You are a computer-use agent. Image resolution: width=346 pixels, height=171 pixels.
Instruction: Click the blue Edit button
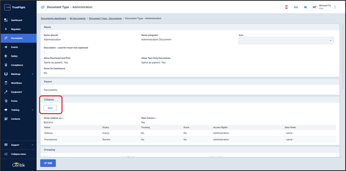point(48,163)
